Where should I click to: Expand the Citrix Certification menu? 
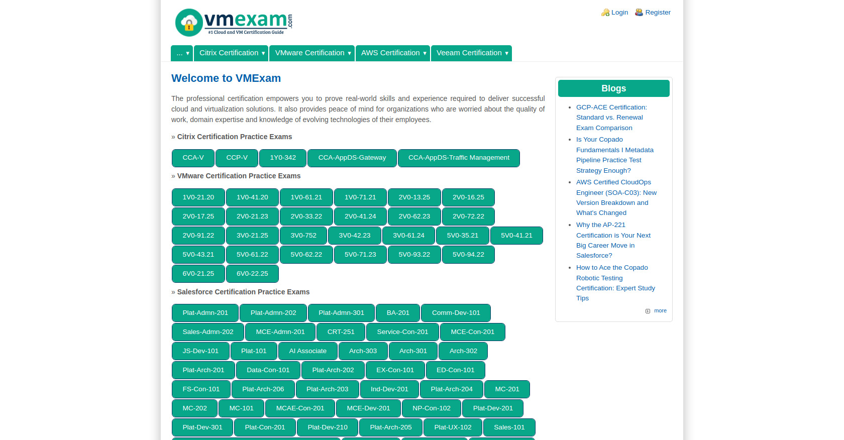pos(231,53)
